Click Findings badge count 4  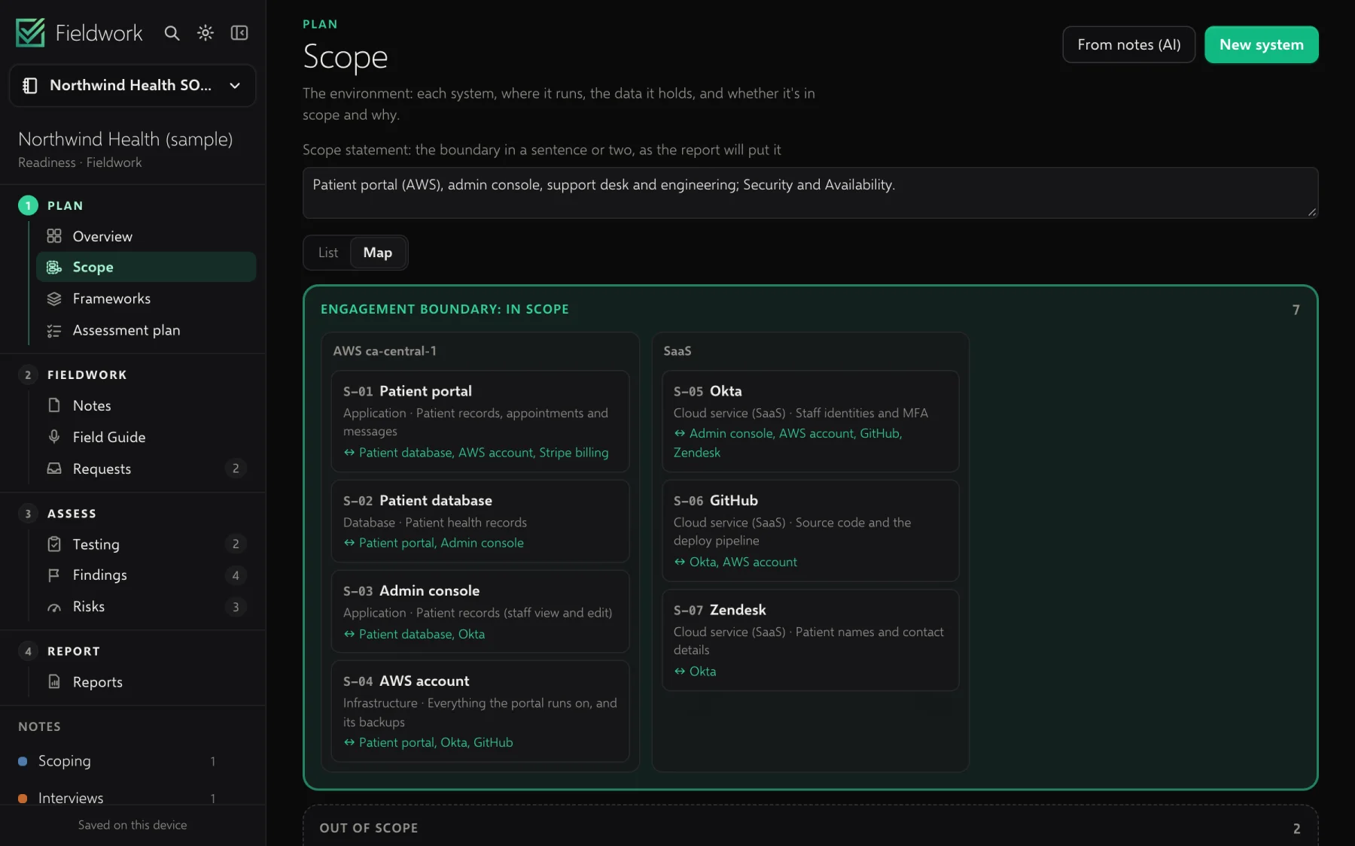click(236, 575)
